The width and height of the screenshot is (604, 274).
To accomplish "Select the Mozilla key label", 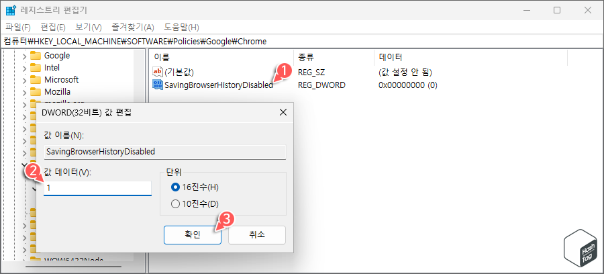I will tap(57, 92).
